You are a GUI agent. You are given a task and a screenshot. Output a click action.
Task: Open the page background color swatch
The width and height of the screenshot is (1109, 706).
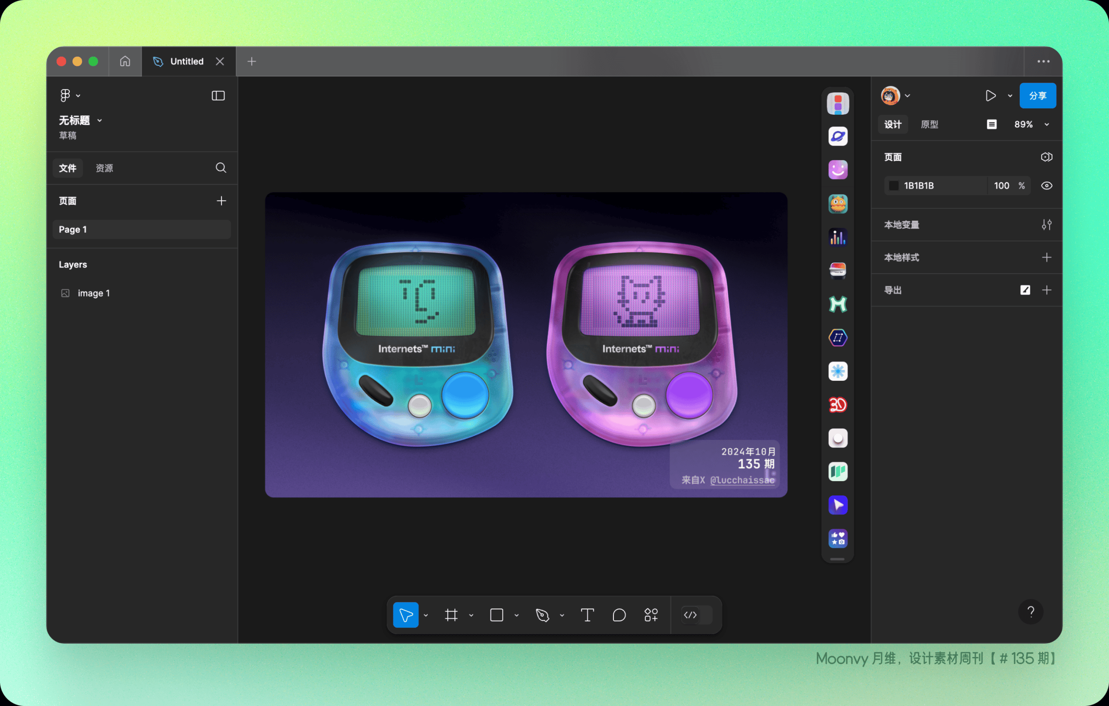[893, 185]
